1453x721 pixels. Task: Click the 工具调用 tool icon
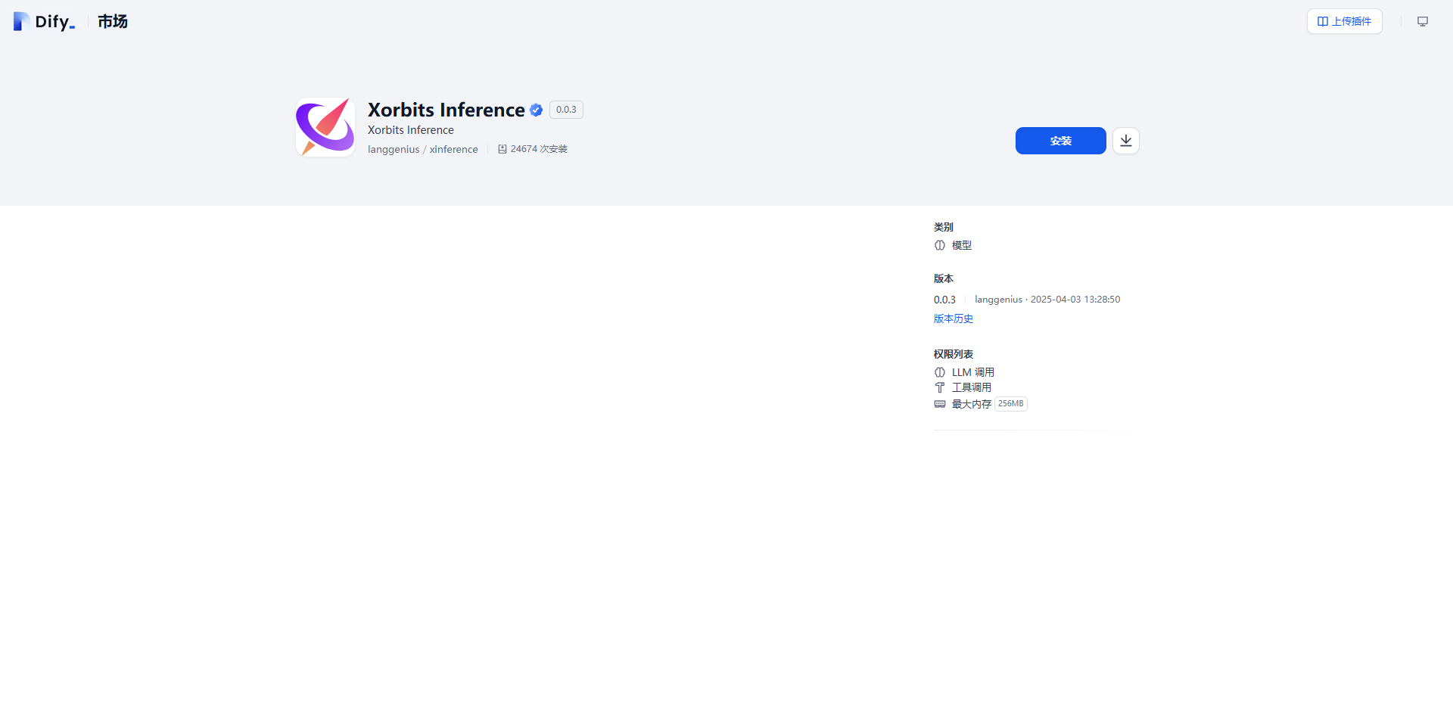click(x=939, y=387)
